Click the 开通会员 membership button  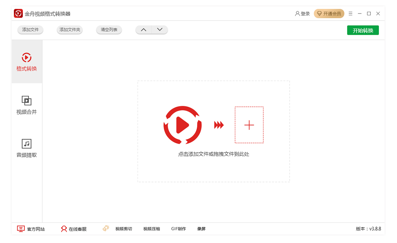[329, 14]
